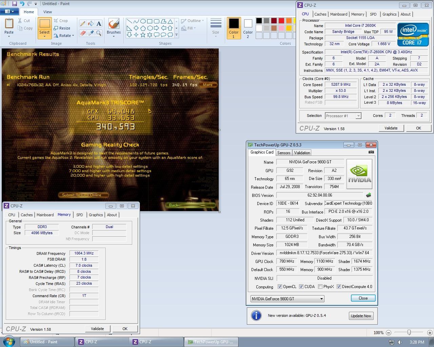
Task: Click the Copy button in Clipboard group
Action: tap(25, 28)
